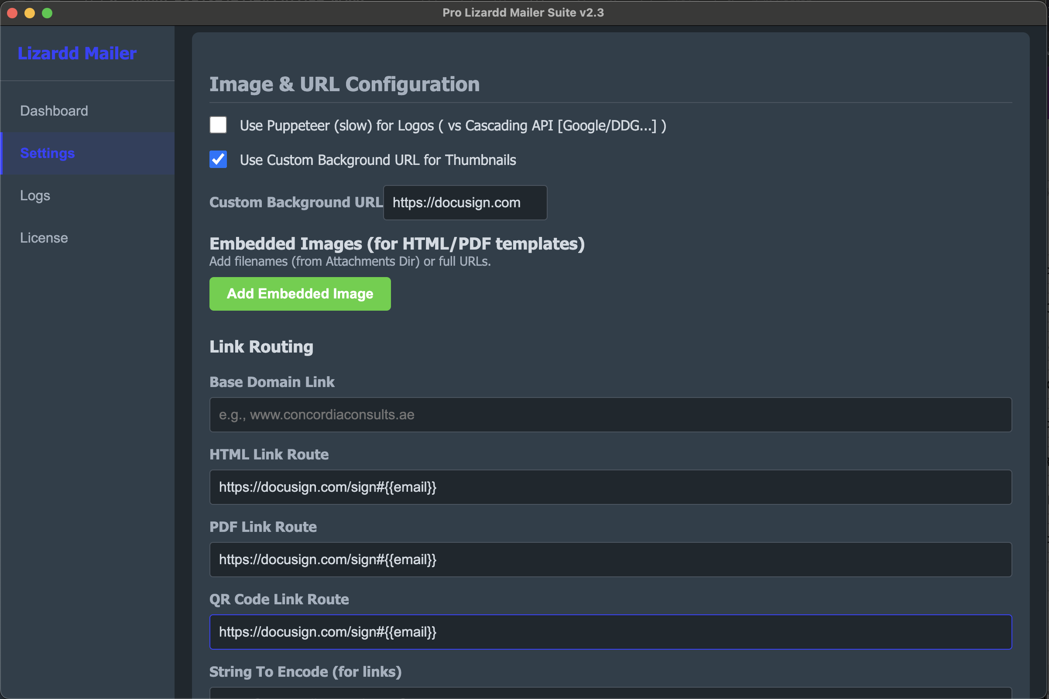Viewport: 1049px width, 699px height.
Task: Click the Custom Background URL field
Action: (x=465, y=202)
